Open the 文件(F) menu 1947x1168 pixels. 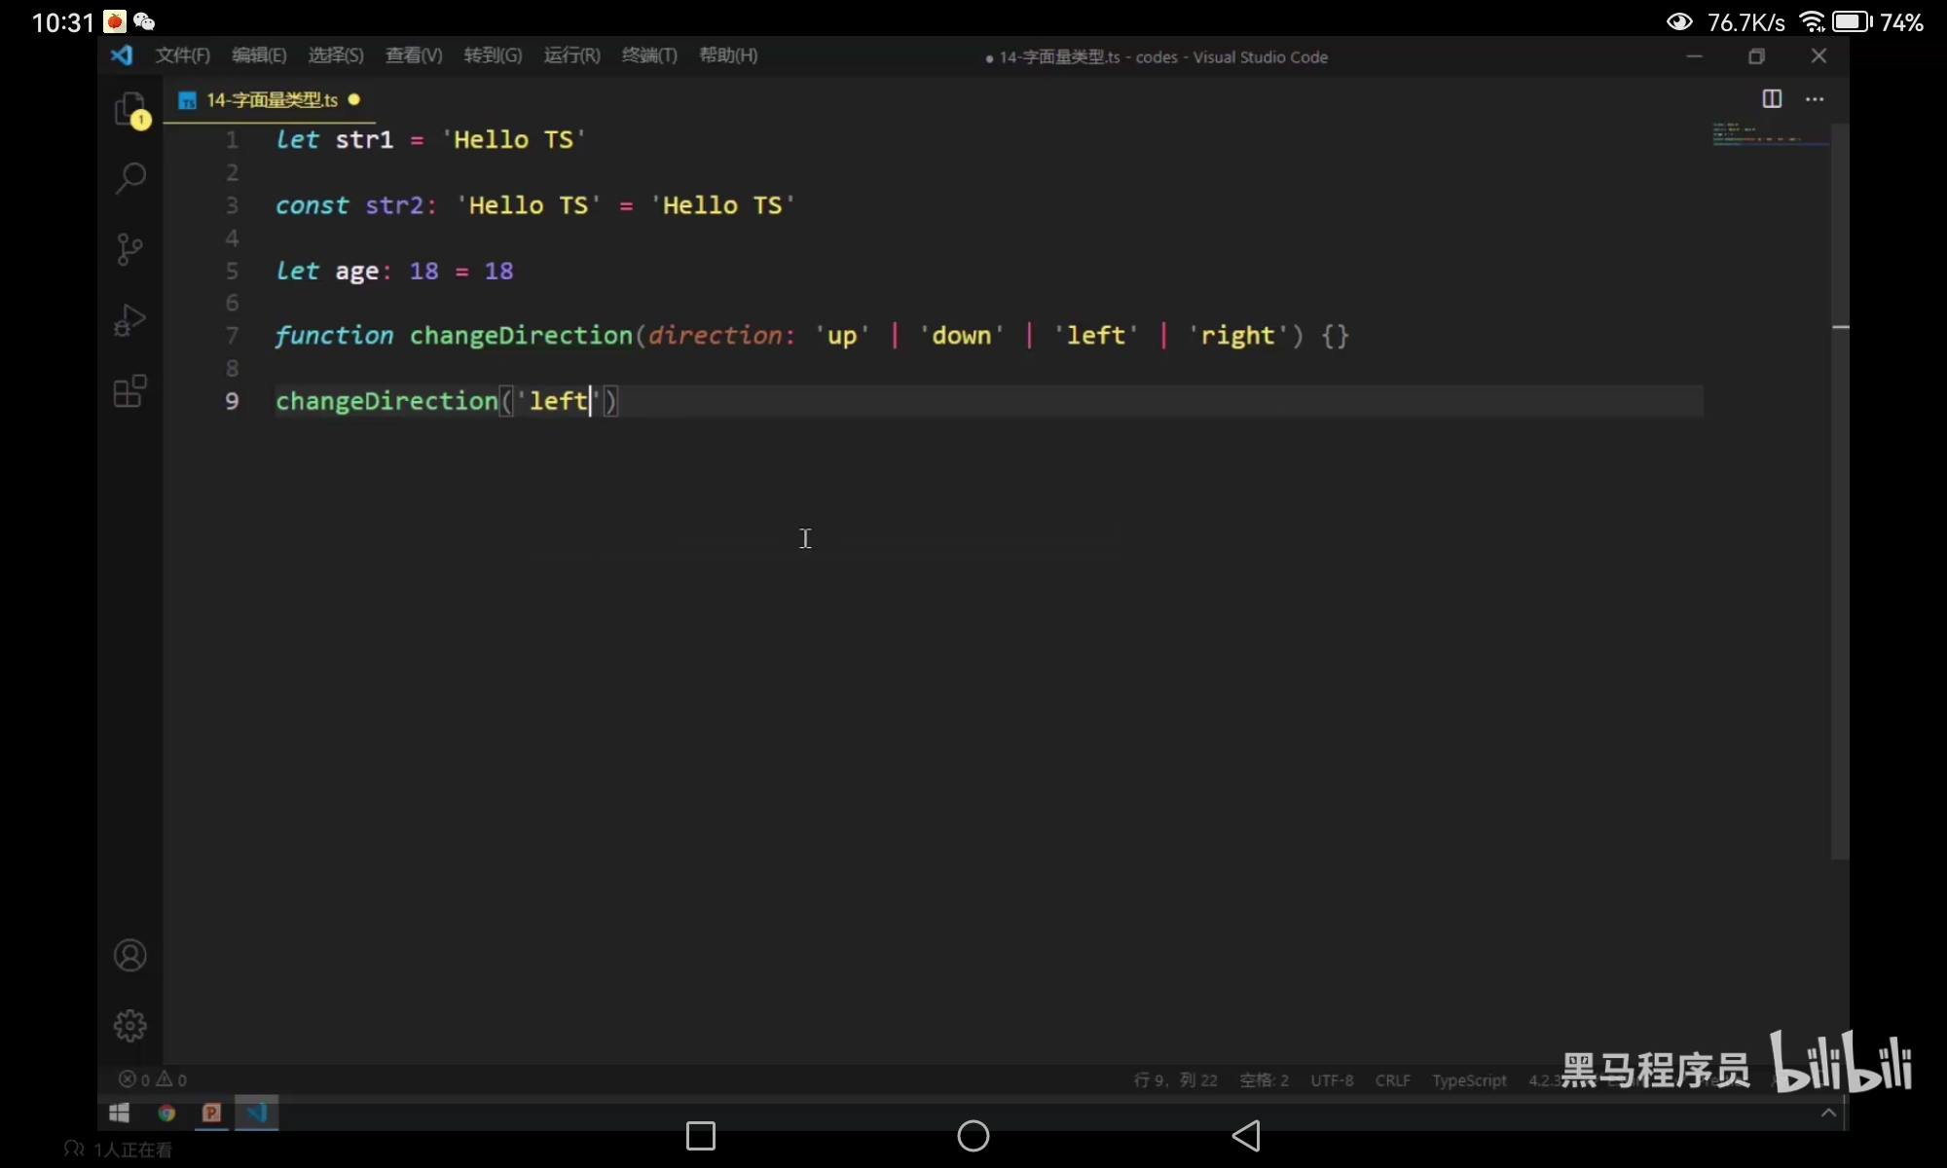182,55
